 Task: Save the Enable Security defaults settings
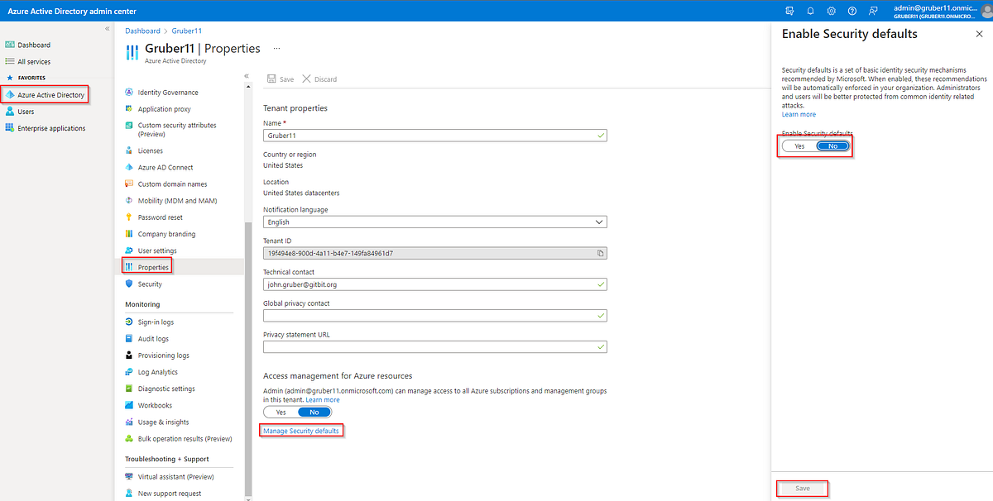click(801, 488)
